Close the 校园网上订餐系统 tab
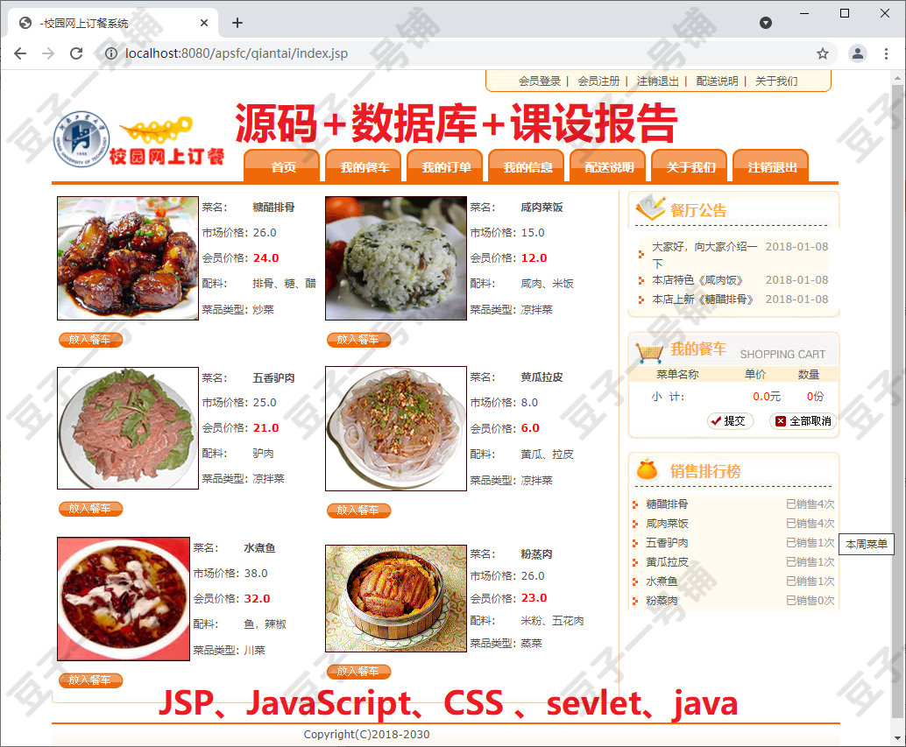Viewport: 906px width, 747px height. [204, 23]
